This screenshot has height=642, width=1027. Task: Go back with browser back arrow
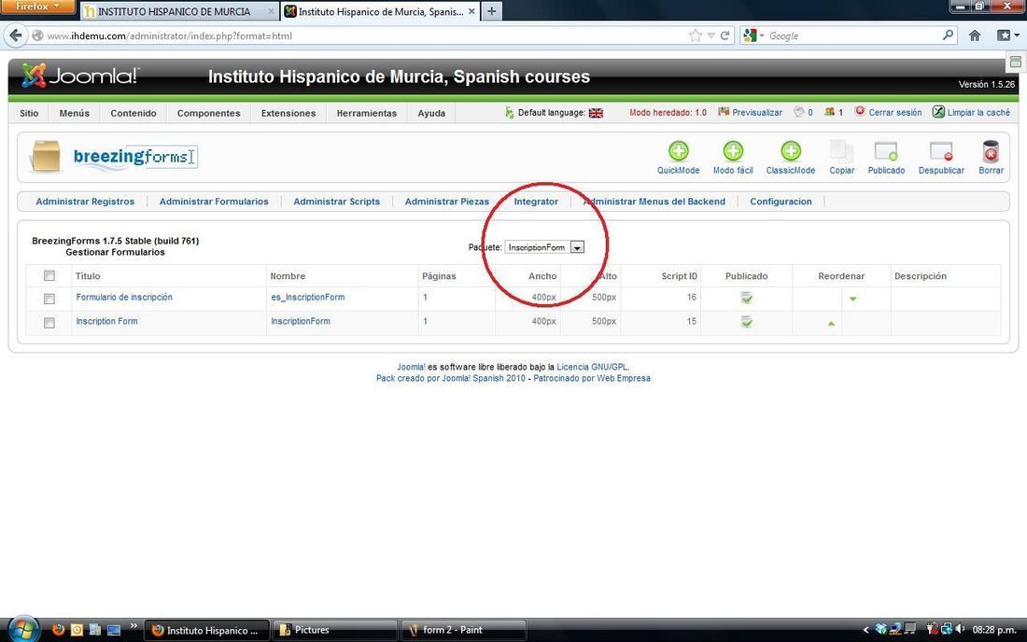coord(16,35)
